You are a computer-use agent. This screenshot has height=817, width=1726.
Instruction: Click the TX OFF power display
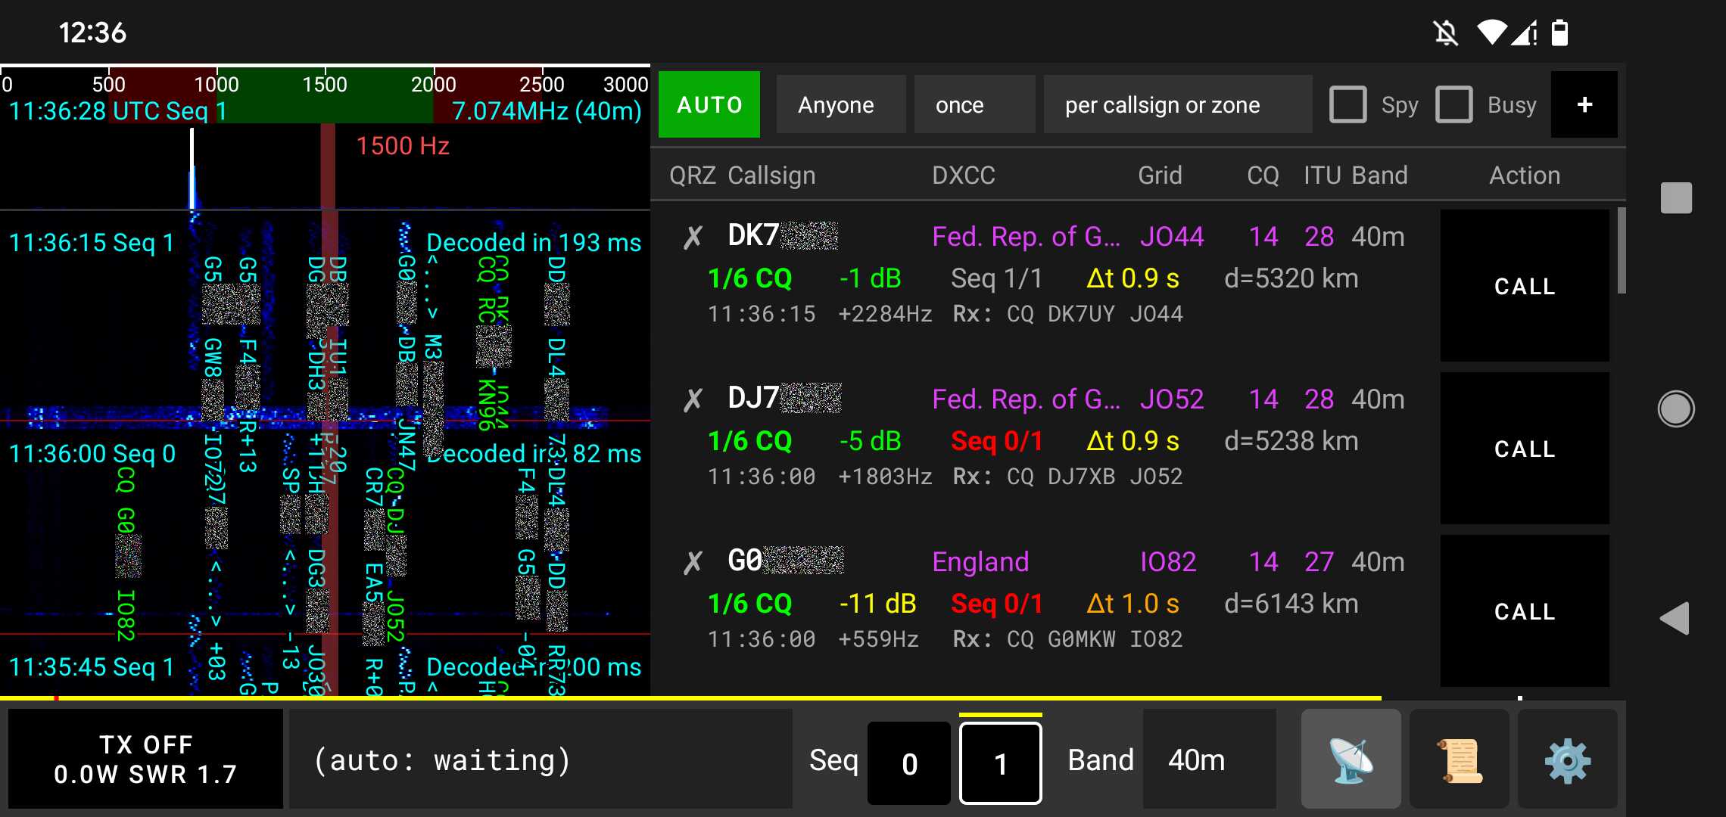[145, 759]
